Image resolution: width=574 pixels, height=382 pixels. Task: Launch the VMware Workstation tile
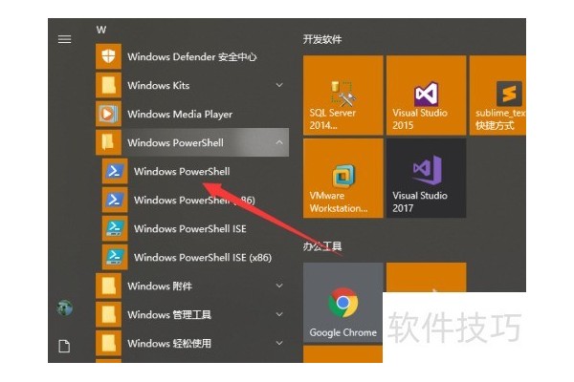click(x=343, y=179)
